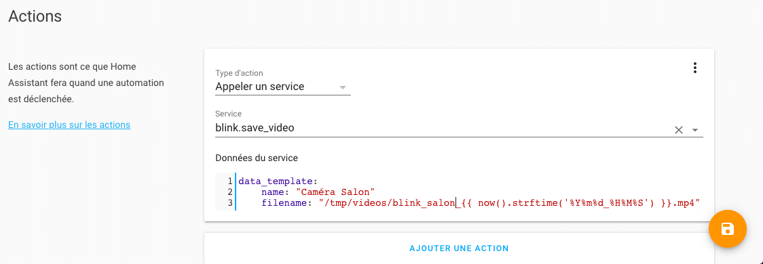Click the name "Caméra Salon" line
763x264 pixels.
[318, 192]
